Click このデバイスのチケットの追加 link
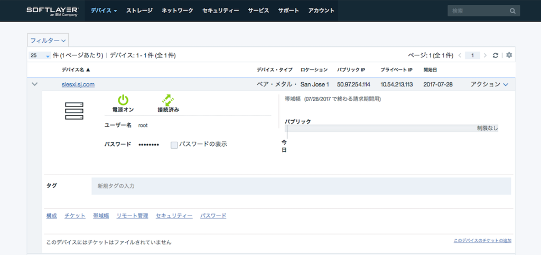Viewport: 541px width, 255px height. click(x=482, y=241)
